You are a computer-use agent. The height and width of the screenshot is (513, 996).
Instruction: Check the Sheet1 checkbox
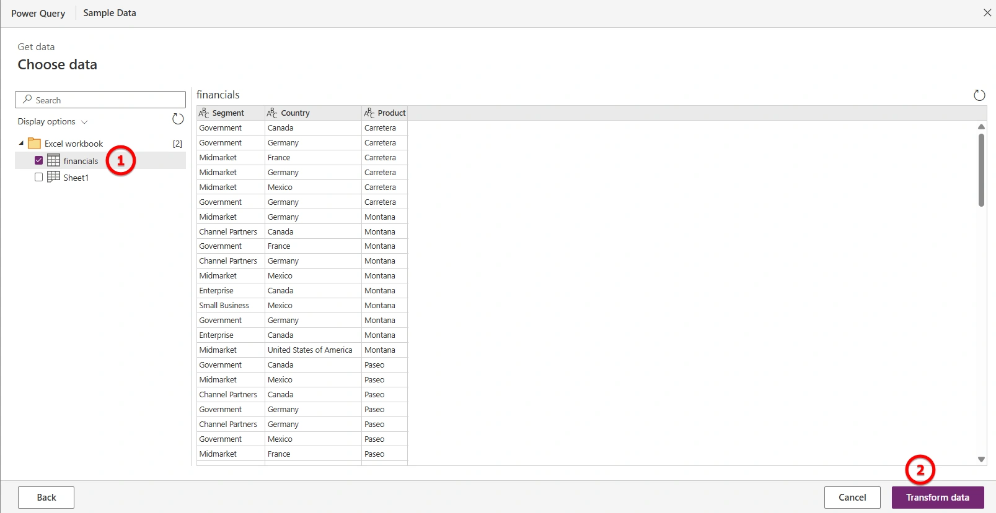coord(39,177)
